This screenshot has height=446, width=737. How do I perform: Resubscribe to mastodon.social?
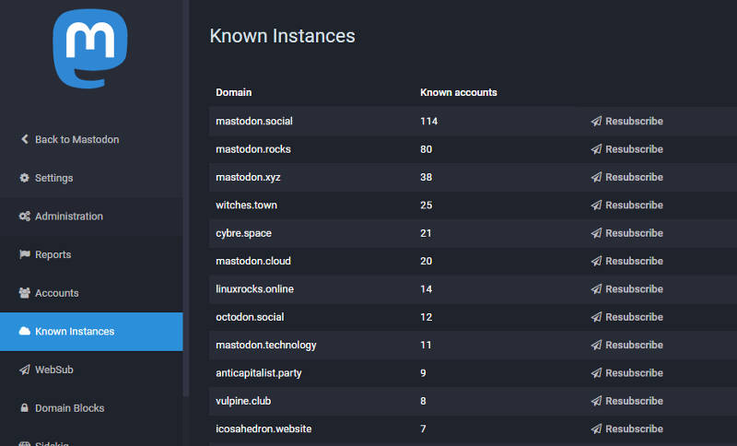coord(627,122)
